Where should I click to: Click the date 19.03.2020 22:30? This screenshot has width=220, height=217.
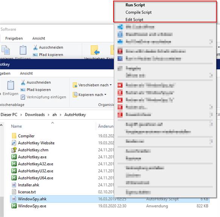(112, 206)
